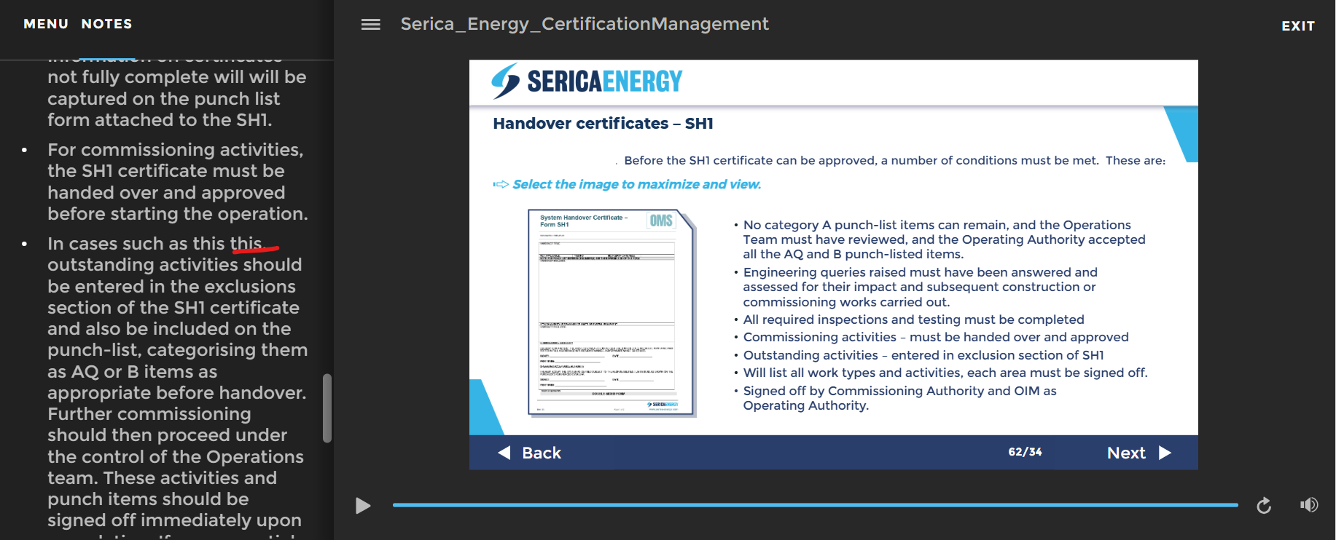Click 'Before the SH1 certificate can be approved'

click(x=894, y=160)
